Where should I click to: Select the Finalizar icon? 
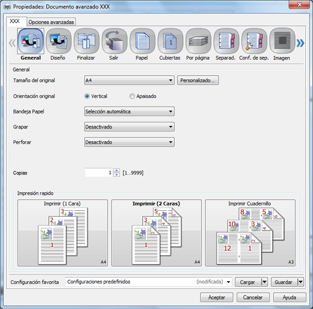coord(87,41)
